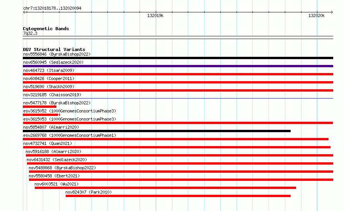The image size is (344, 211).
Task: Click the ruler's left-pointing arrow end
Action: (x=24, y=12)
